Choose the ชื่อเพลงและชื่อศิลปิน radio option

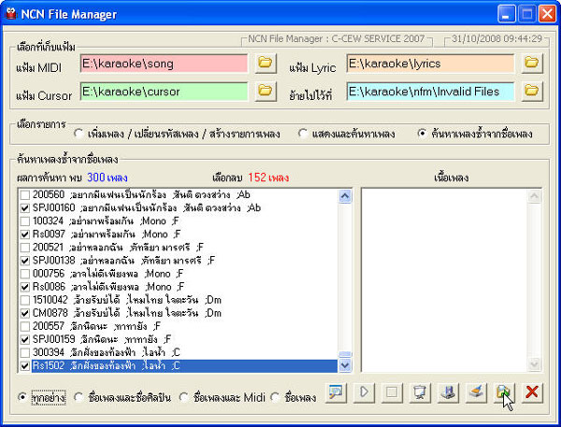pos(79,398)
